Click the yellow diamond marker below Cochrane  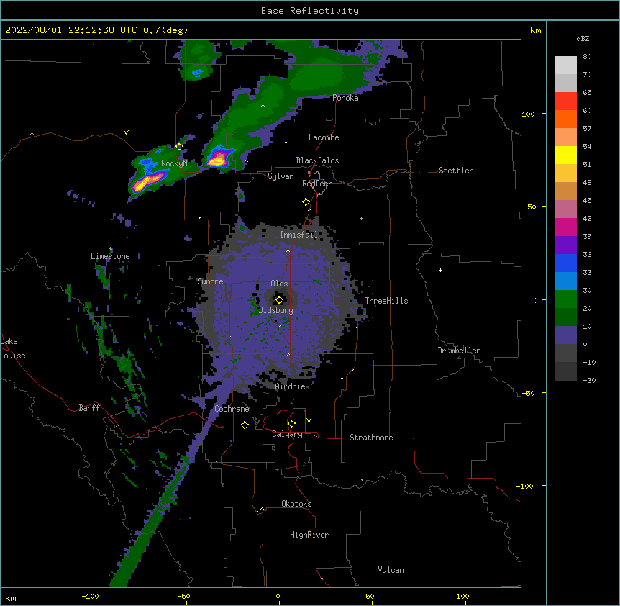(x=245, y=425)
